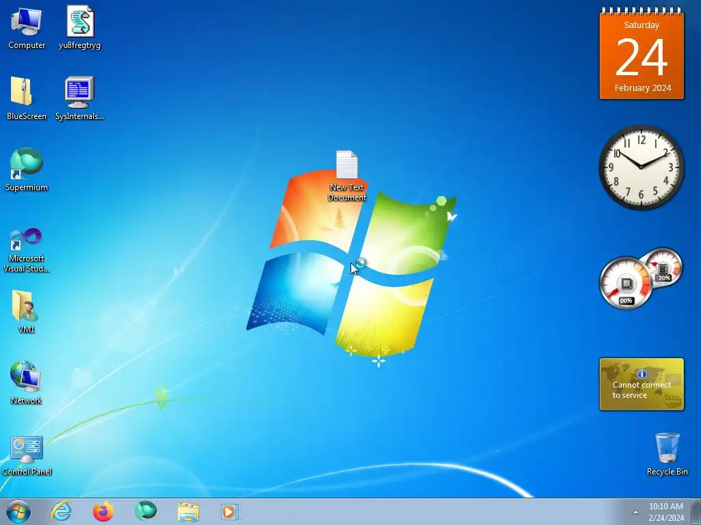701x525 pixels.
Task: Select the SysInternals desktop icon
Action: [79, 98]
